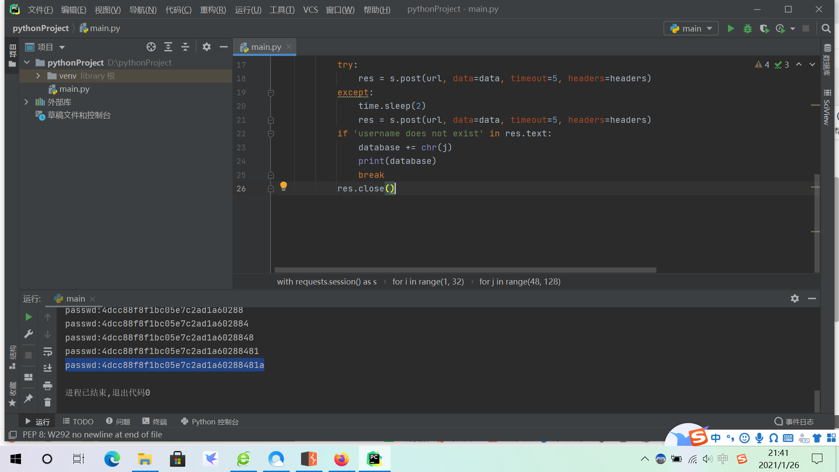Click the locate/select opened file target icon
Viewport: 839px width, 472px height.
tap(151, 47)
